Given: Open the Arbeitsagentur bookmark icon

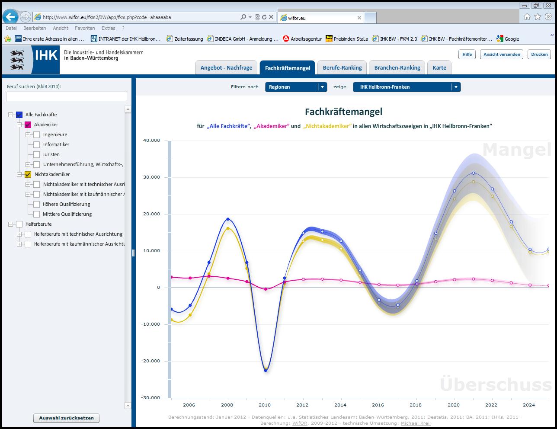Looking at the screenshot, I should pos(286,38).
